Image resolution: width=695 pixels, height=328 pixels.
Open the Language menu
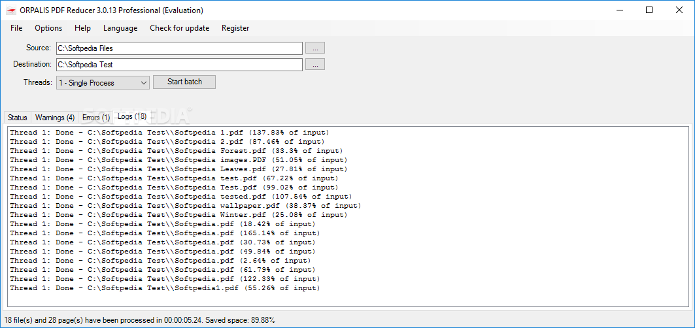tap(120, 28)
